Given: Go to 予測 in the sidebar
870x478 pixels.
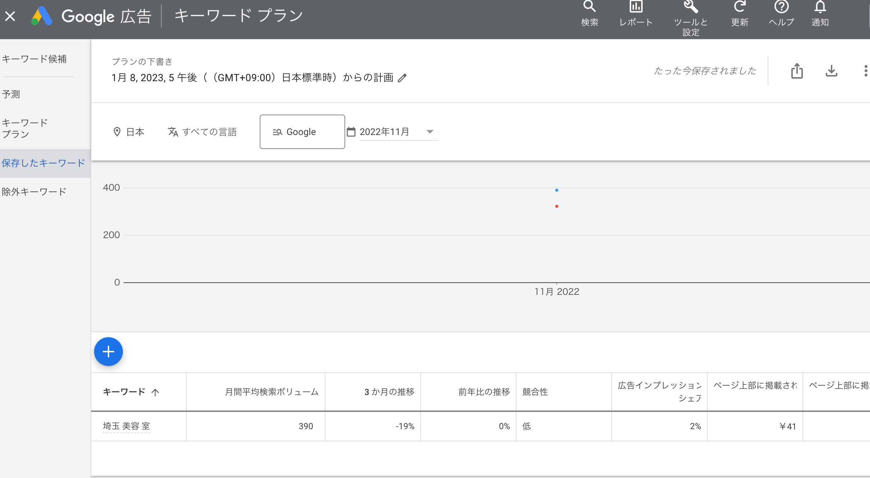Looking at the screenshot, I should [x=11, y=94].
